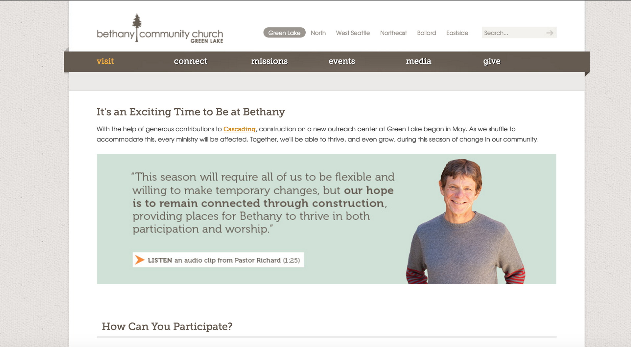This screenshot has height=347, width=631.
Task: Open the give menu
Action: [x=492, y=61]
